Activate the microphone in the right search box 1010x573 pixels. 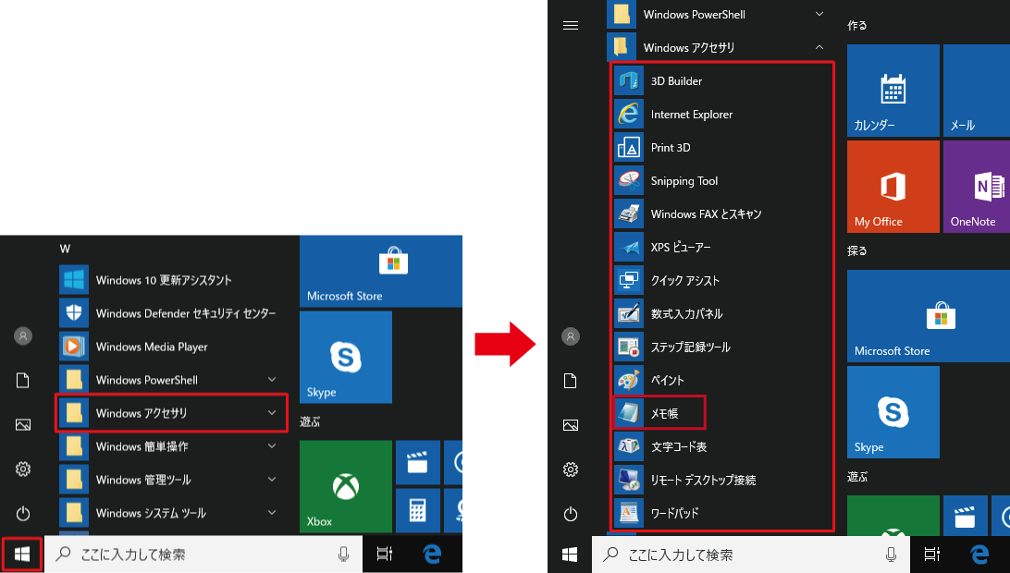click(x=891, y=555)
